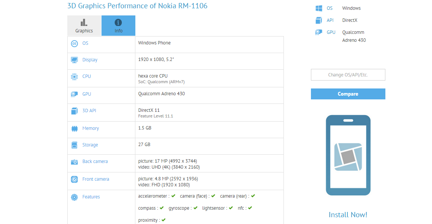Click the picture: 4.8 MP (2592 x 1936) text
This screenshot has height=224, width=432.
(168, 179)
